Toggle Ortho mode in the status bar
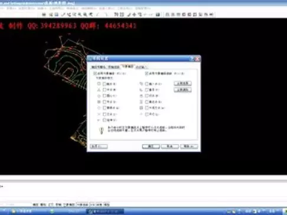 click(51, 204)
